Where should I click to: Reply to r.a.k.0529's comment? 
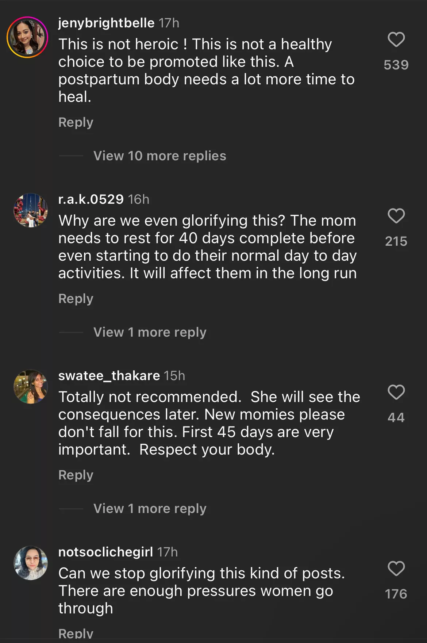pyautogui.click(x=76, y=299)
